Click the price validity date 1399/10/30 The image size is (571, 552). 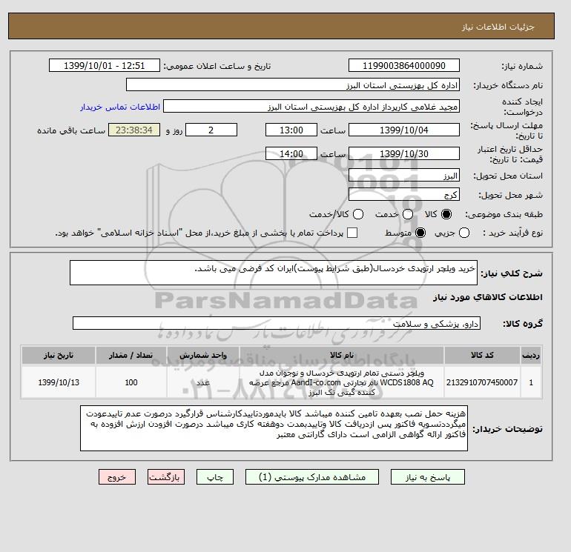(x=404, y=153)
